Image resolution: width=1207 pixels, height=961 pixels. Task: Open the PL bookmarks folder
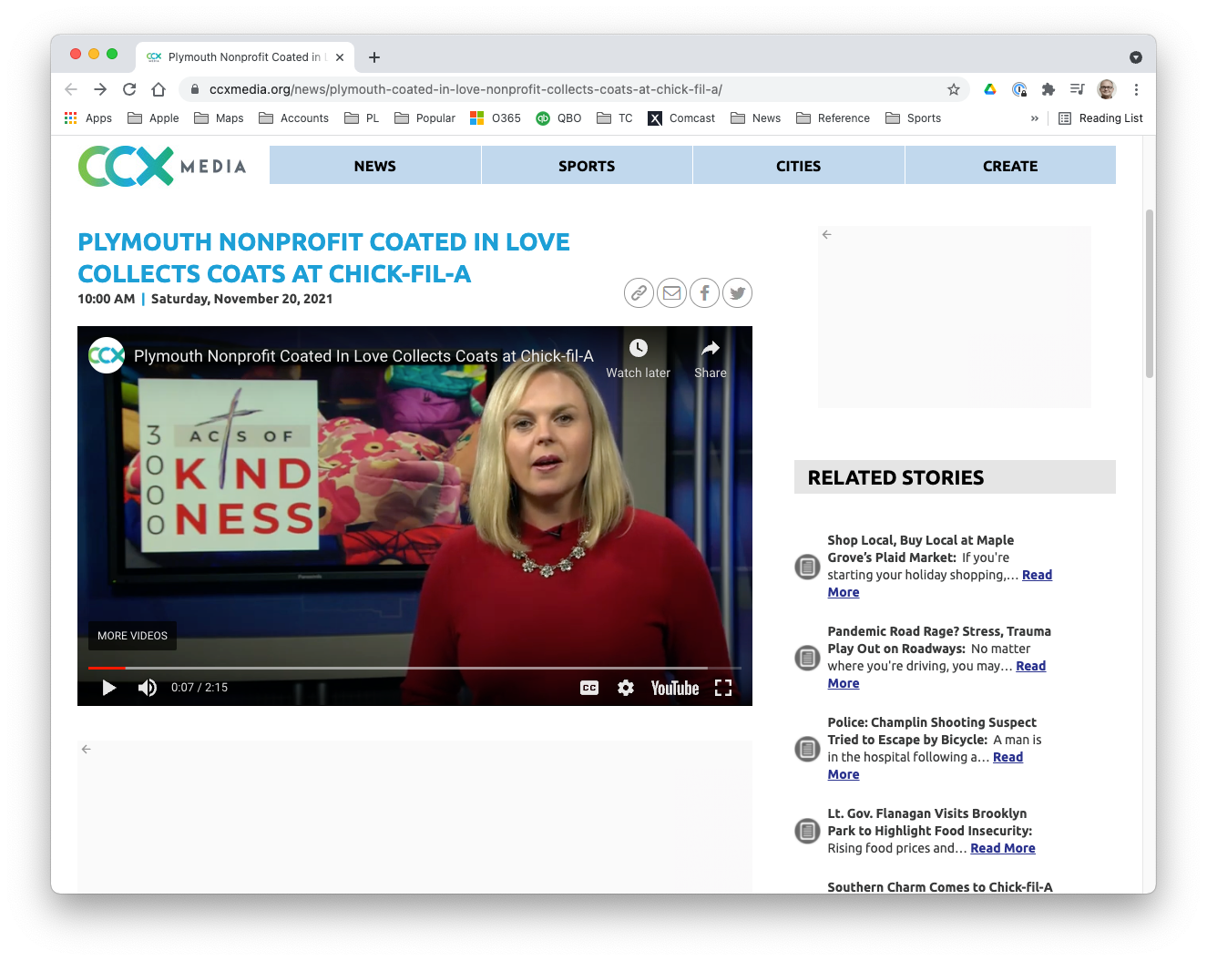(x=362, y=118)
